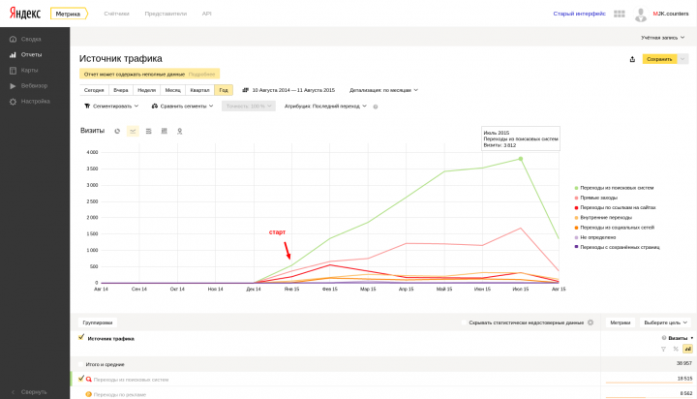This screenshot has height=399, width=697.
Task: Toggle legend item Переходы из социальных сетей
Action: pos(614,228)
